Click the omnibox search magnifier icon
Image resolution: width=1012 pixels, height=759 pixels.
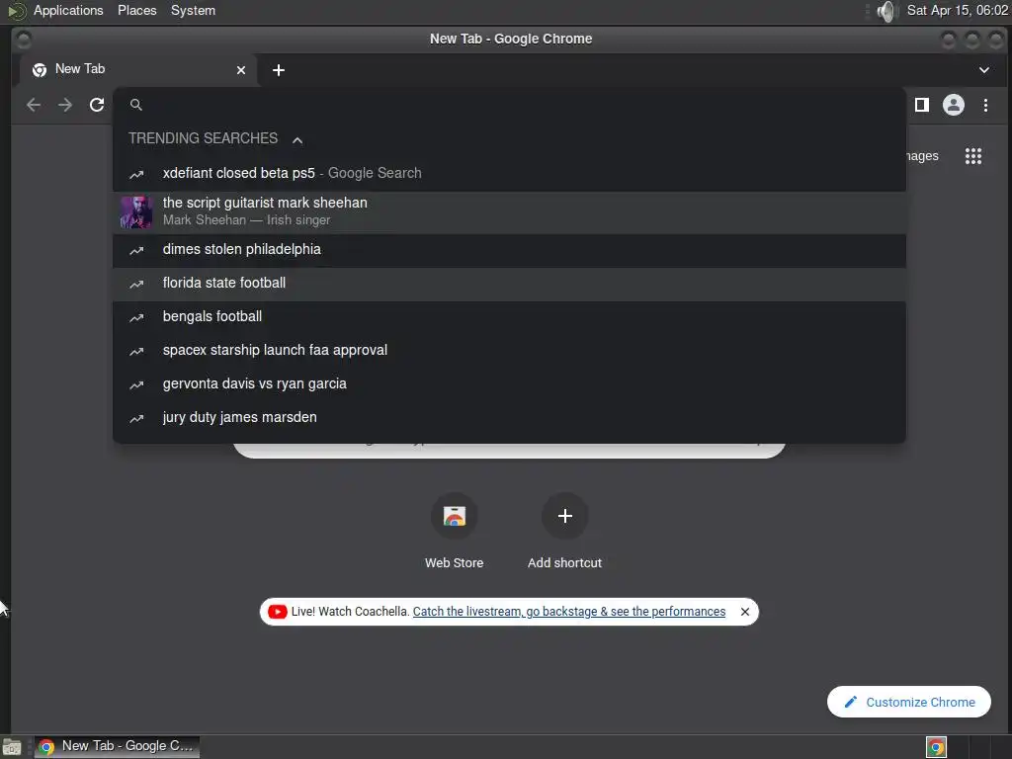pos(136,105)
